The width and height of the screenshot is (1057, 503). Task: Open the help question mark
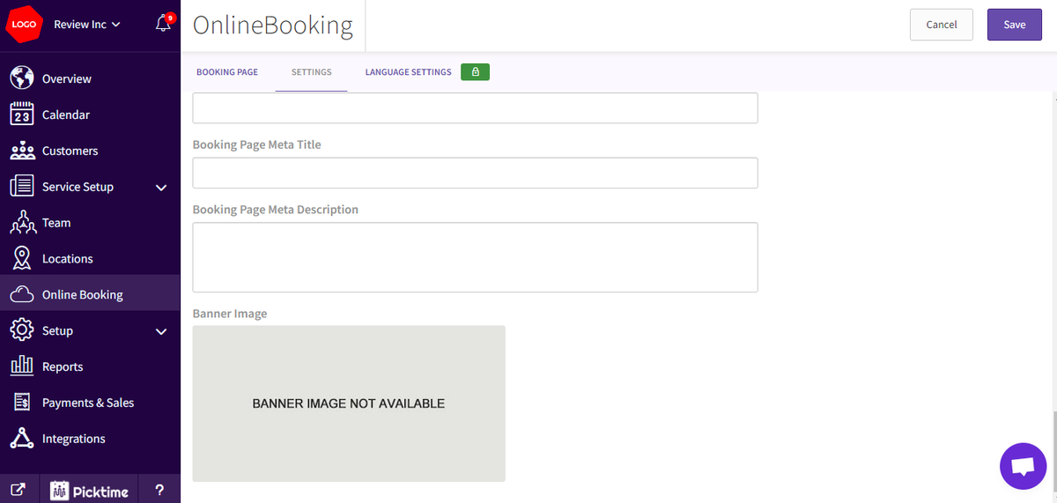pyautogui.click(x=159, y=490)
